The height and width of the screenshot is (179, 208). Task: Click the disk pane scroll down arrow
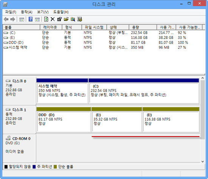tap(203, 162)
